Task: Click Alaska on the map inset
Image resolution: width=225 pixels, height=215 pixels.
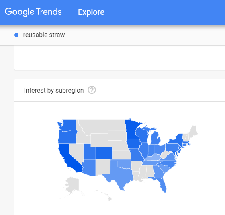Action: [x=72, y=185]
